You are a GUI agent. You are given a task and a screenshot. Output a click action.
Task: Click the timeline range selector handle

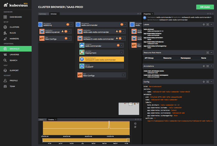128,140
